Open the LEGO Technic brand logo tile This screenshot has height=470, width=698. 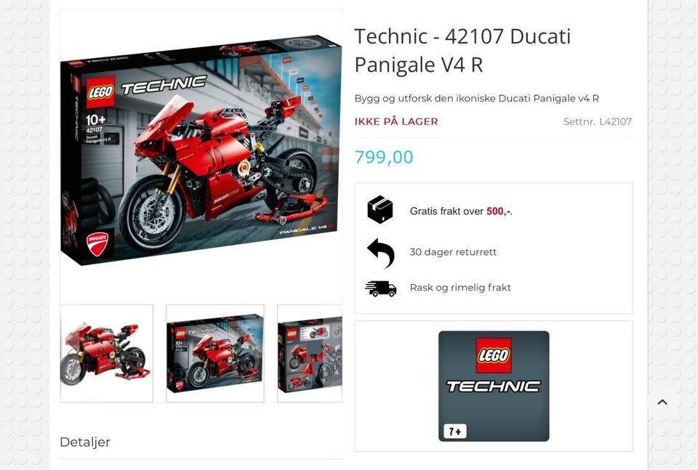click(x=494, y=386)
